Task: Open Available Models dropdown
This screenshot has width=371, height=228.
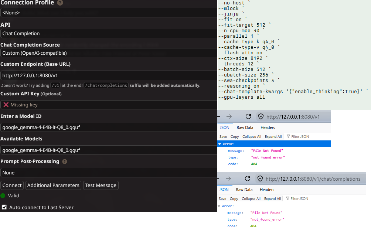Action: tap(109, 150)
